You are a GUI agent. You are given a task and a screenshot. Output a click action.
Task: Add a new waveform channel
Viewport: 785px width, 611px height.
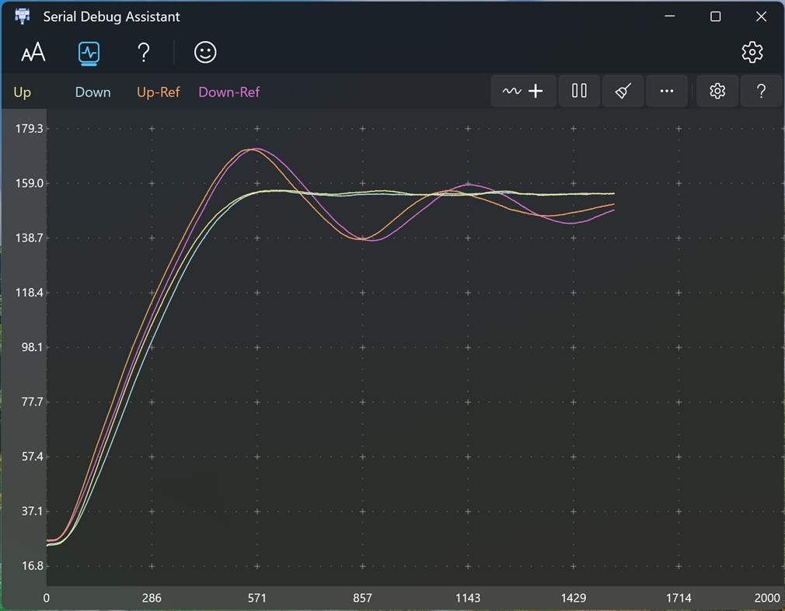tap(523, 91)
